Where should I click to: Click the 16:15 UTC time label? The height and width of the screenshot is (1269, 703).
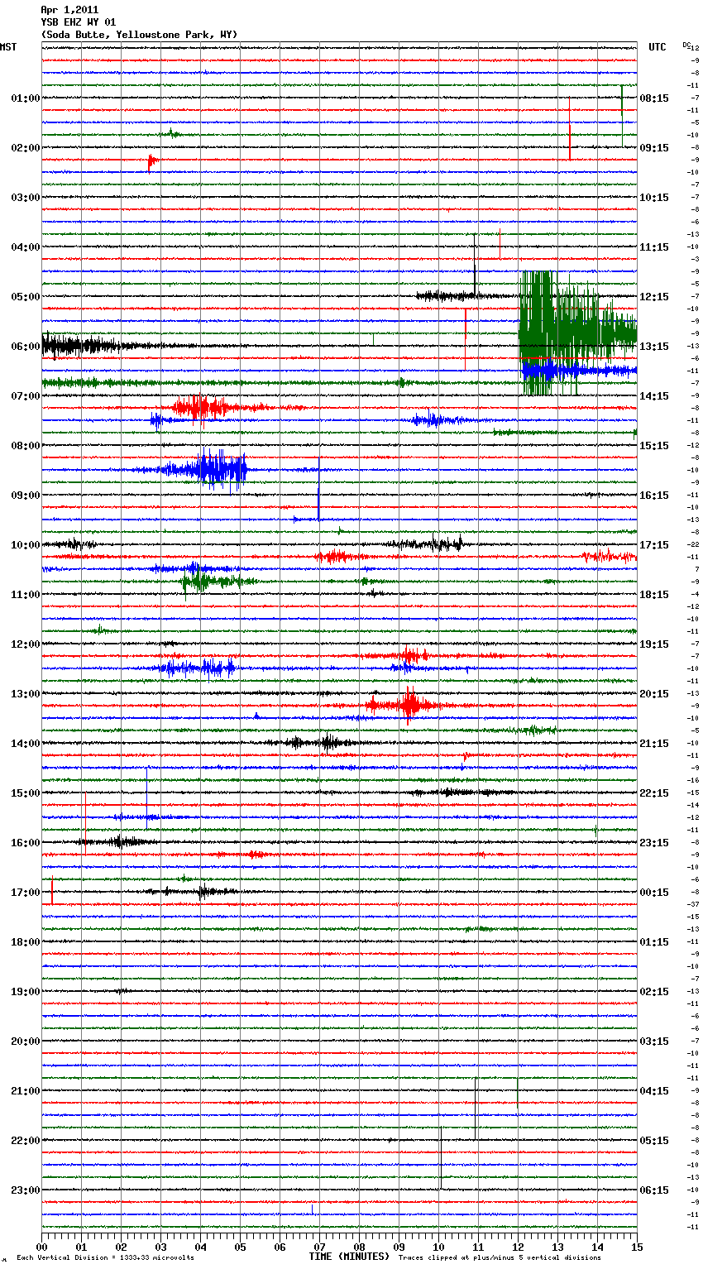pos(654,496)
